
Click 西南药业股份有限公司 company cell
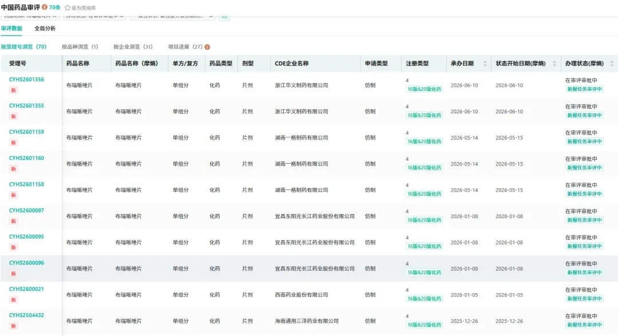(302, 295)
